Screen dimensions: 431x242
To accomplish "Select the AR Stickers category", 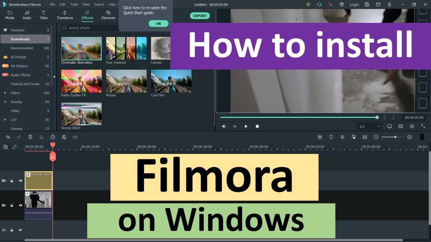I will (x=26, y=66).
